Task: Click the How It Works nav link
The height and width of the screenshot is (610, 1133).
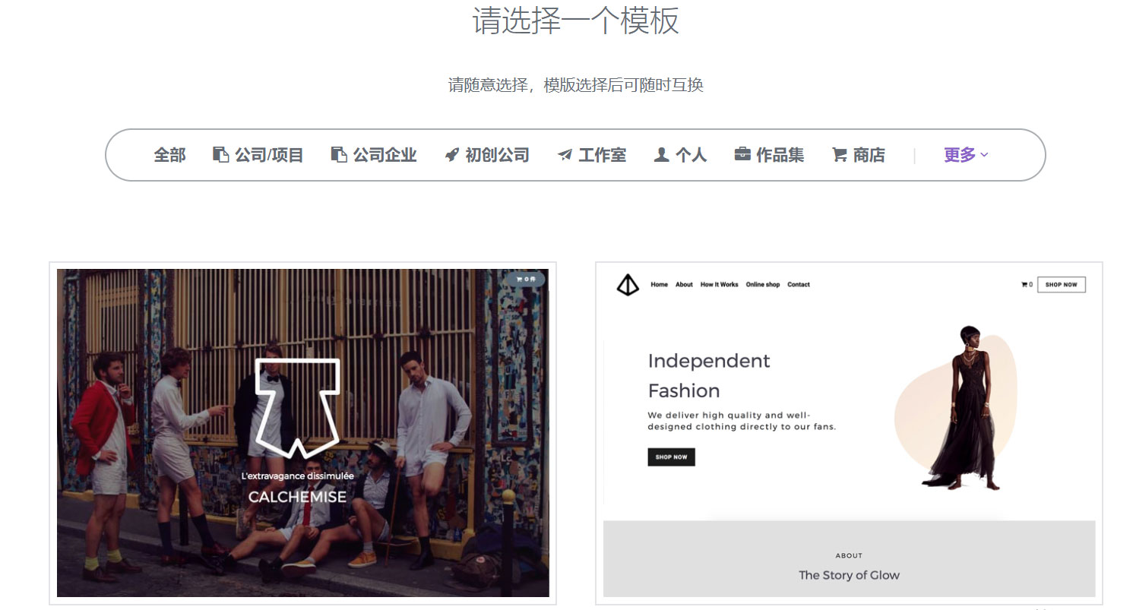Action: pyautogui.click(x=720, y=285)
